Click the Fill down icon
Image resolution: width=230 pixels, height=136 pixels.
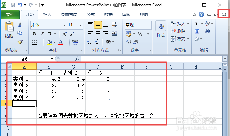pyautogui.click(x=197, y=31)
